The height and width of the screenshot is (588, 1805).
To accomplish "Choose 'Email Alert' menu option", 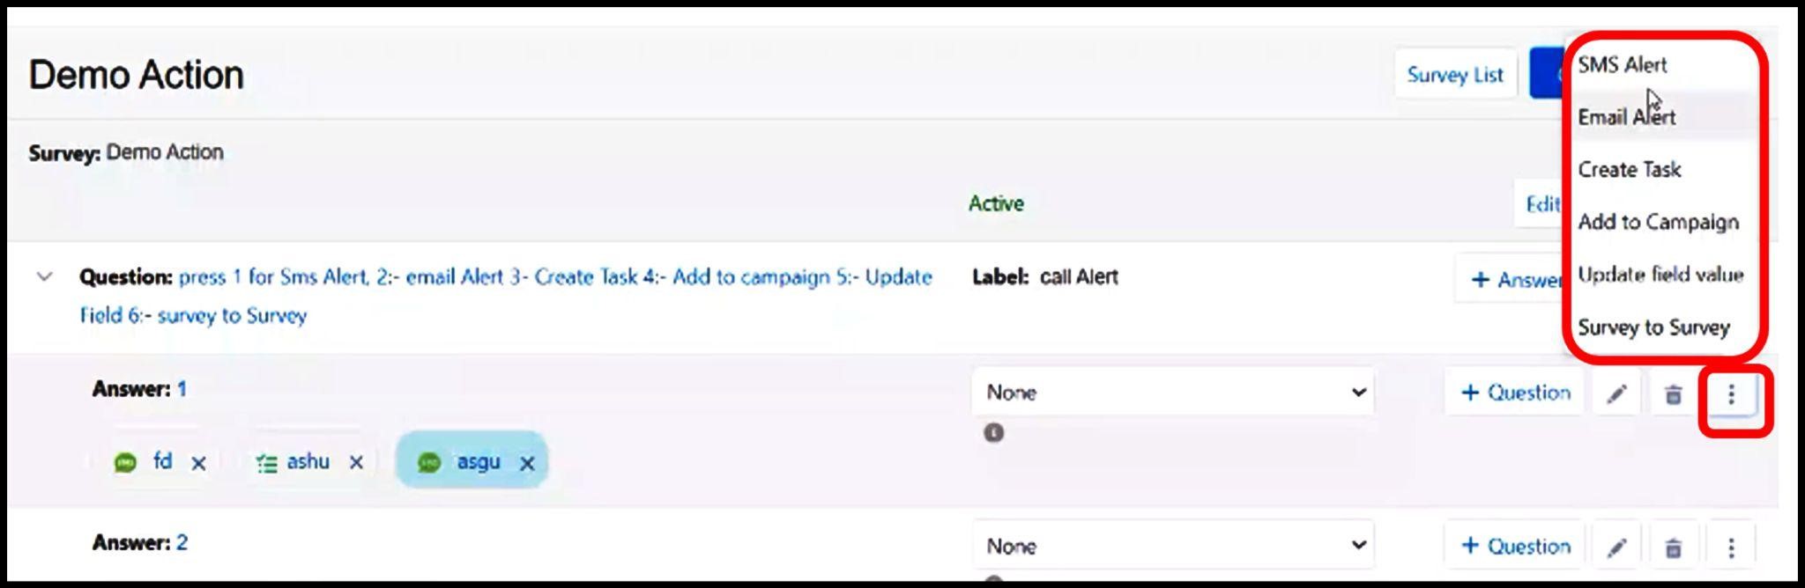I will (1626, 117).
